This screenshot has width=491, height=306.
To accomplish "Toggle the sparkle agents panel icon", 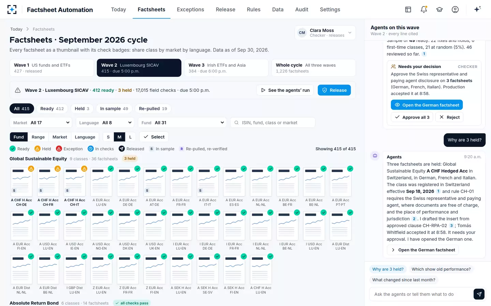I will [x=477, y=9].
